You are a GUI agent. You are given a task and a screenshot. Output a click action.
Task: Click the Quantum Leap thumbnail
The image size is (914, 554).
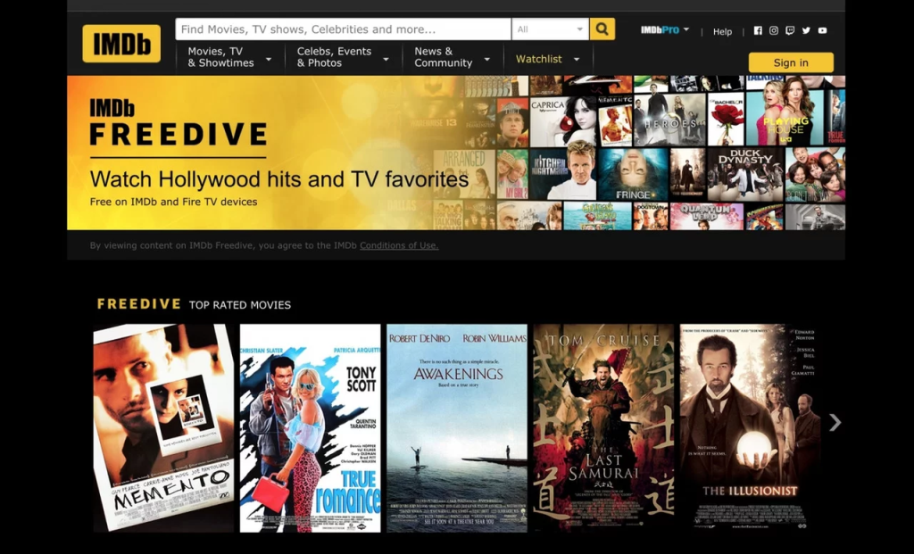click(x=707, y=216)
